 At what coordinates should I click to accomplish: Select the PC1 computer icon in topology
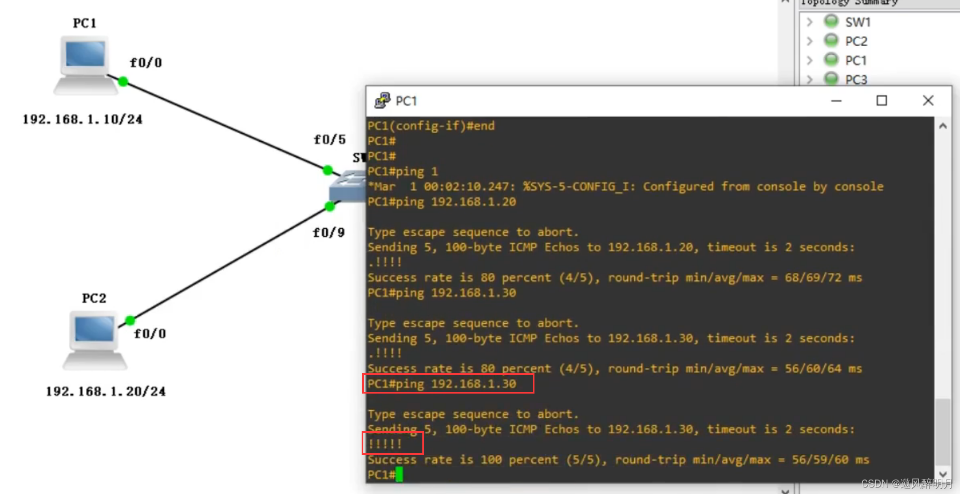(x=85, y=64)
